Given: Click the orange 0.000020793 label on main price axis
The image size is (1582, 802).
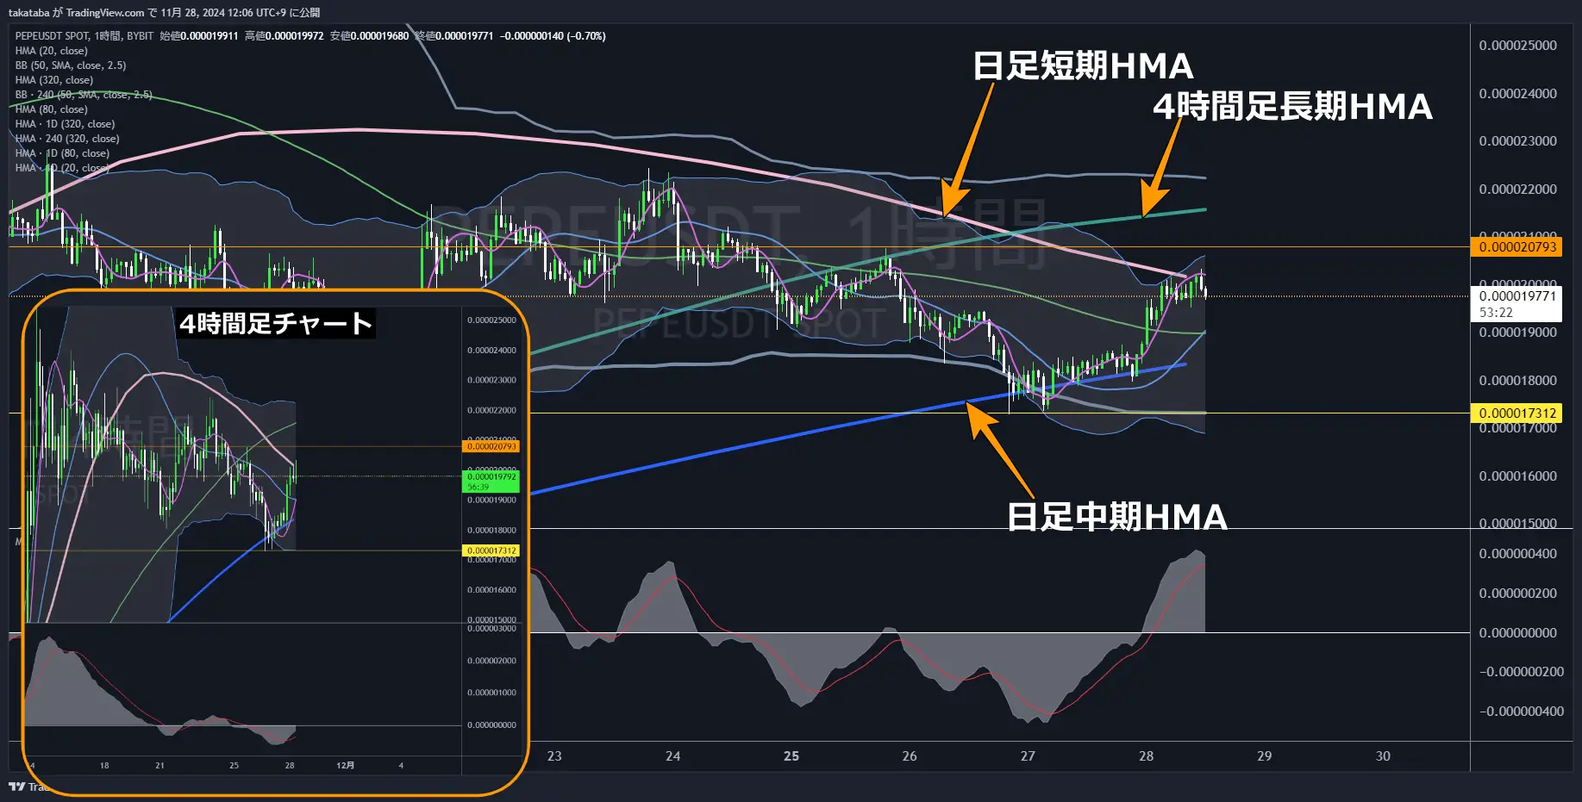Looking at the screenshot, I should [1517, 247].
